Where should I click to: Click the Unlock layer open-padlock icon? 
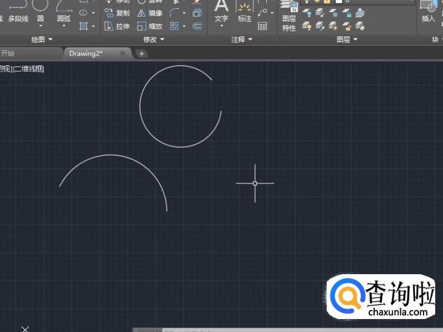pyautogui.click(x=348, y=26)
